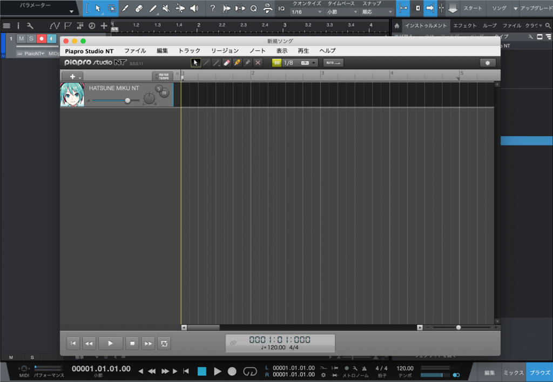Viewport: 553px width, 382px height.
Task: Solo the HATSUNE MIKU NT track
Action: click(x=159, y=89)
